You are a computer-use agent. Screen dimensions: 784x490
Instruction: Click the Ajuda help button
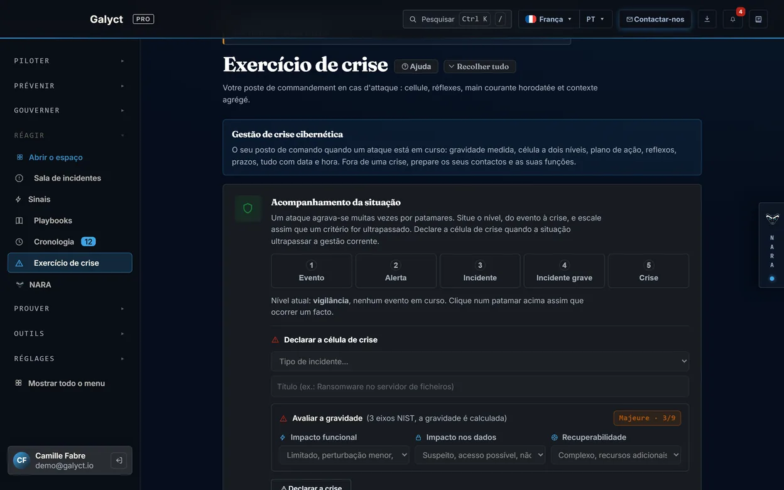pos(416,67)
